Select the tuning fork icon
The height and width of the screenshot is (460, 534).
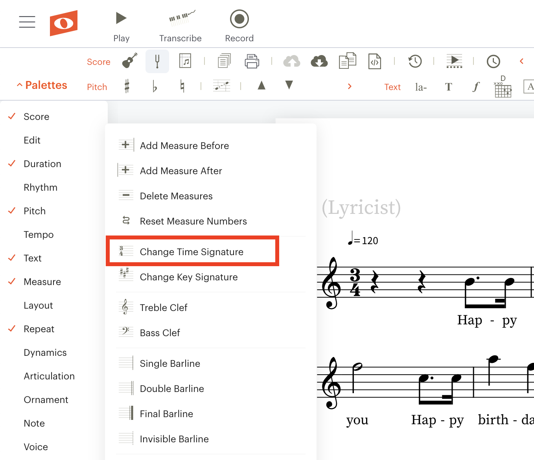[157, 61]
